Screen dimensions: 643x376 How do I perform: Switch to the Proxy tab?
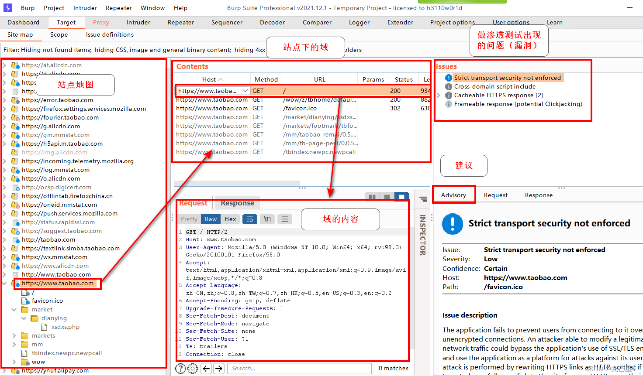click(x=101, y=22)
